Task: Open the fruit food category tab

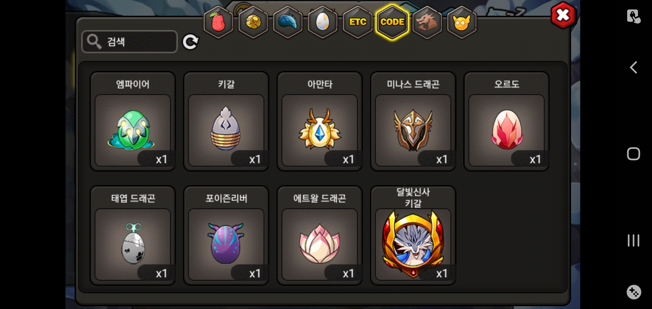Action: click(218, 22)
